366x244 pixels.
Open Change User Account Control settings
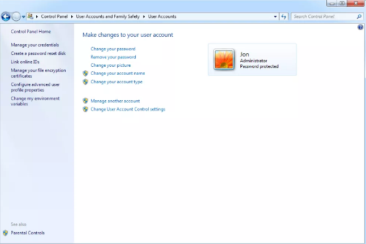128,109
